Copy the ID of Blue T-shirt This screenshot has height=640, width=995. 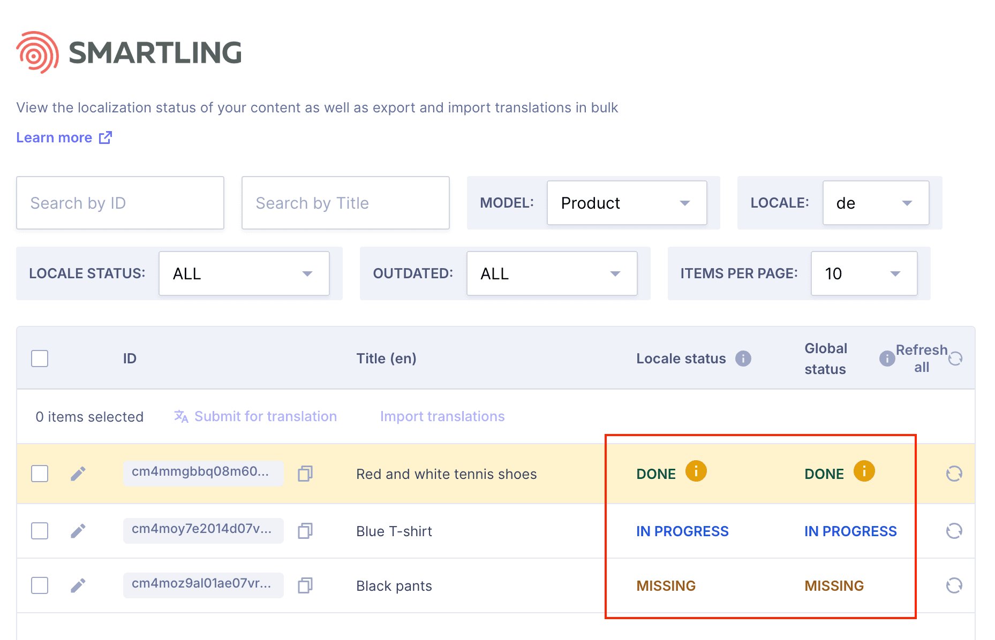coord(305,531)
